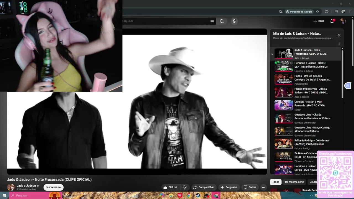Screen dimensions: 354x199
Task: Open Chrome extensions puzzle icon
Action: click(327, 12)
